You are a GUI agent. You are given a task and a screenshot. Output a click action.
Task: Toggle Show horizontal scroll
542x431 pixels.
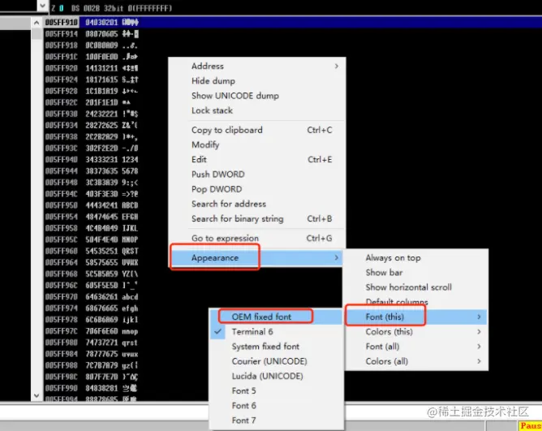tap(416, 287)
